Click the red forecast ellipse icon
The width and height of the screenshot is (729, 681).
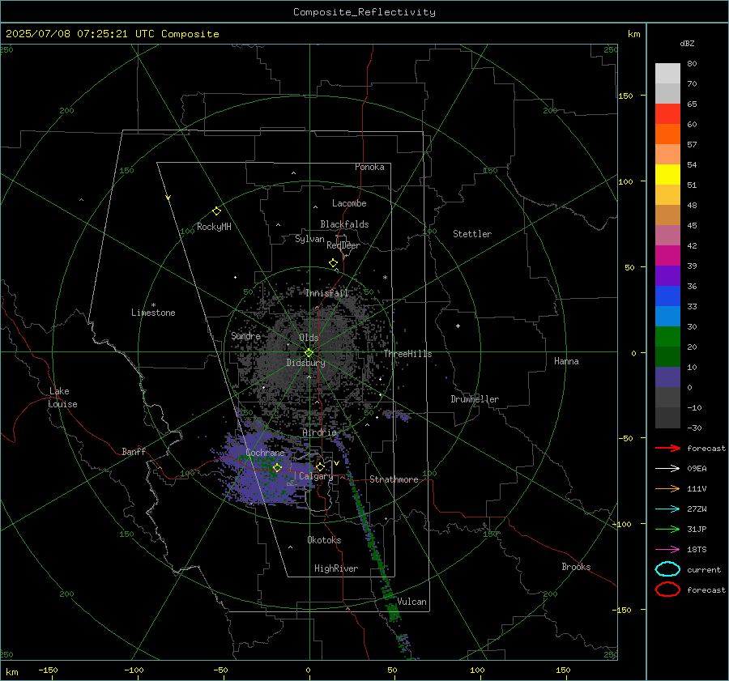667,589
